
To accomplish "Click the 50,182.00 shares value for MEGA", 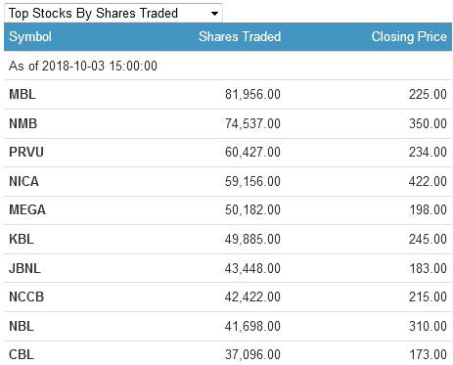I will (x=252, y=209).
